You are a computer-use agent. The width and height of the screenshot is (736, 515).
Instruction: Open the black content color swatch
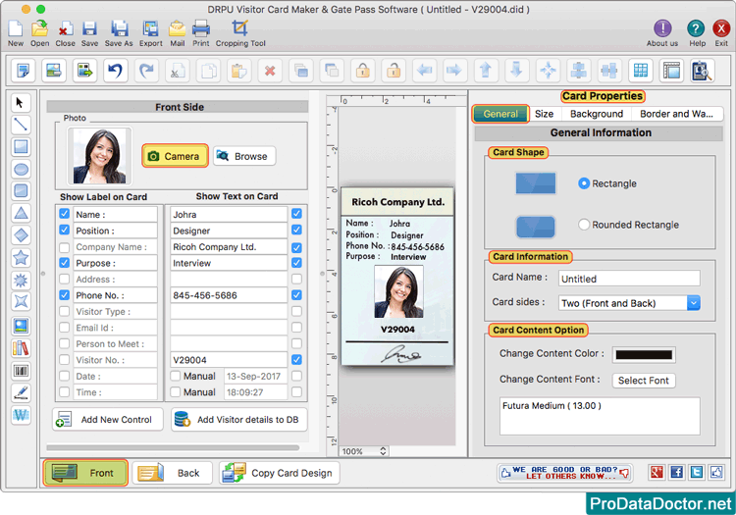644,354
